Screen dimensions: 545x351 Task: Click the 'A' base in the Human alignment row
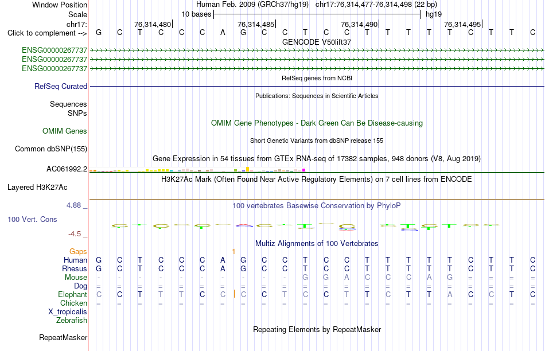(223, 260)
